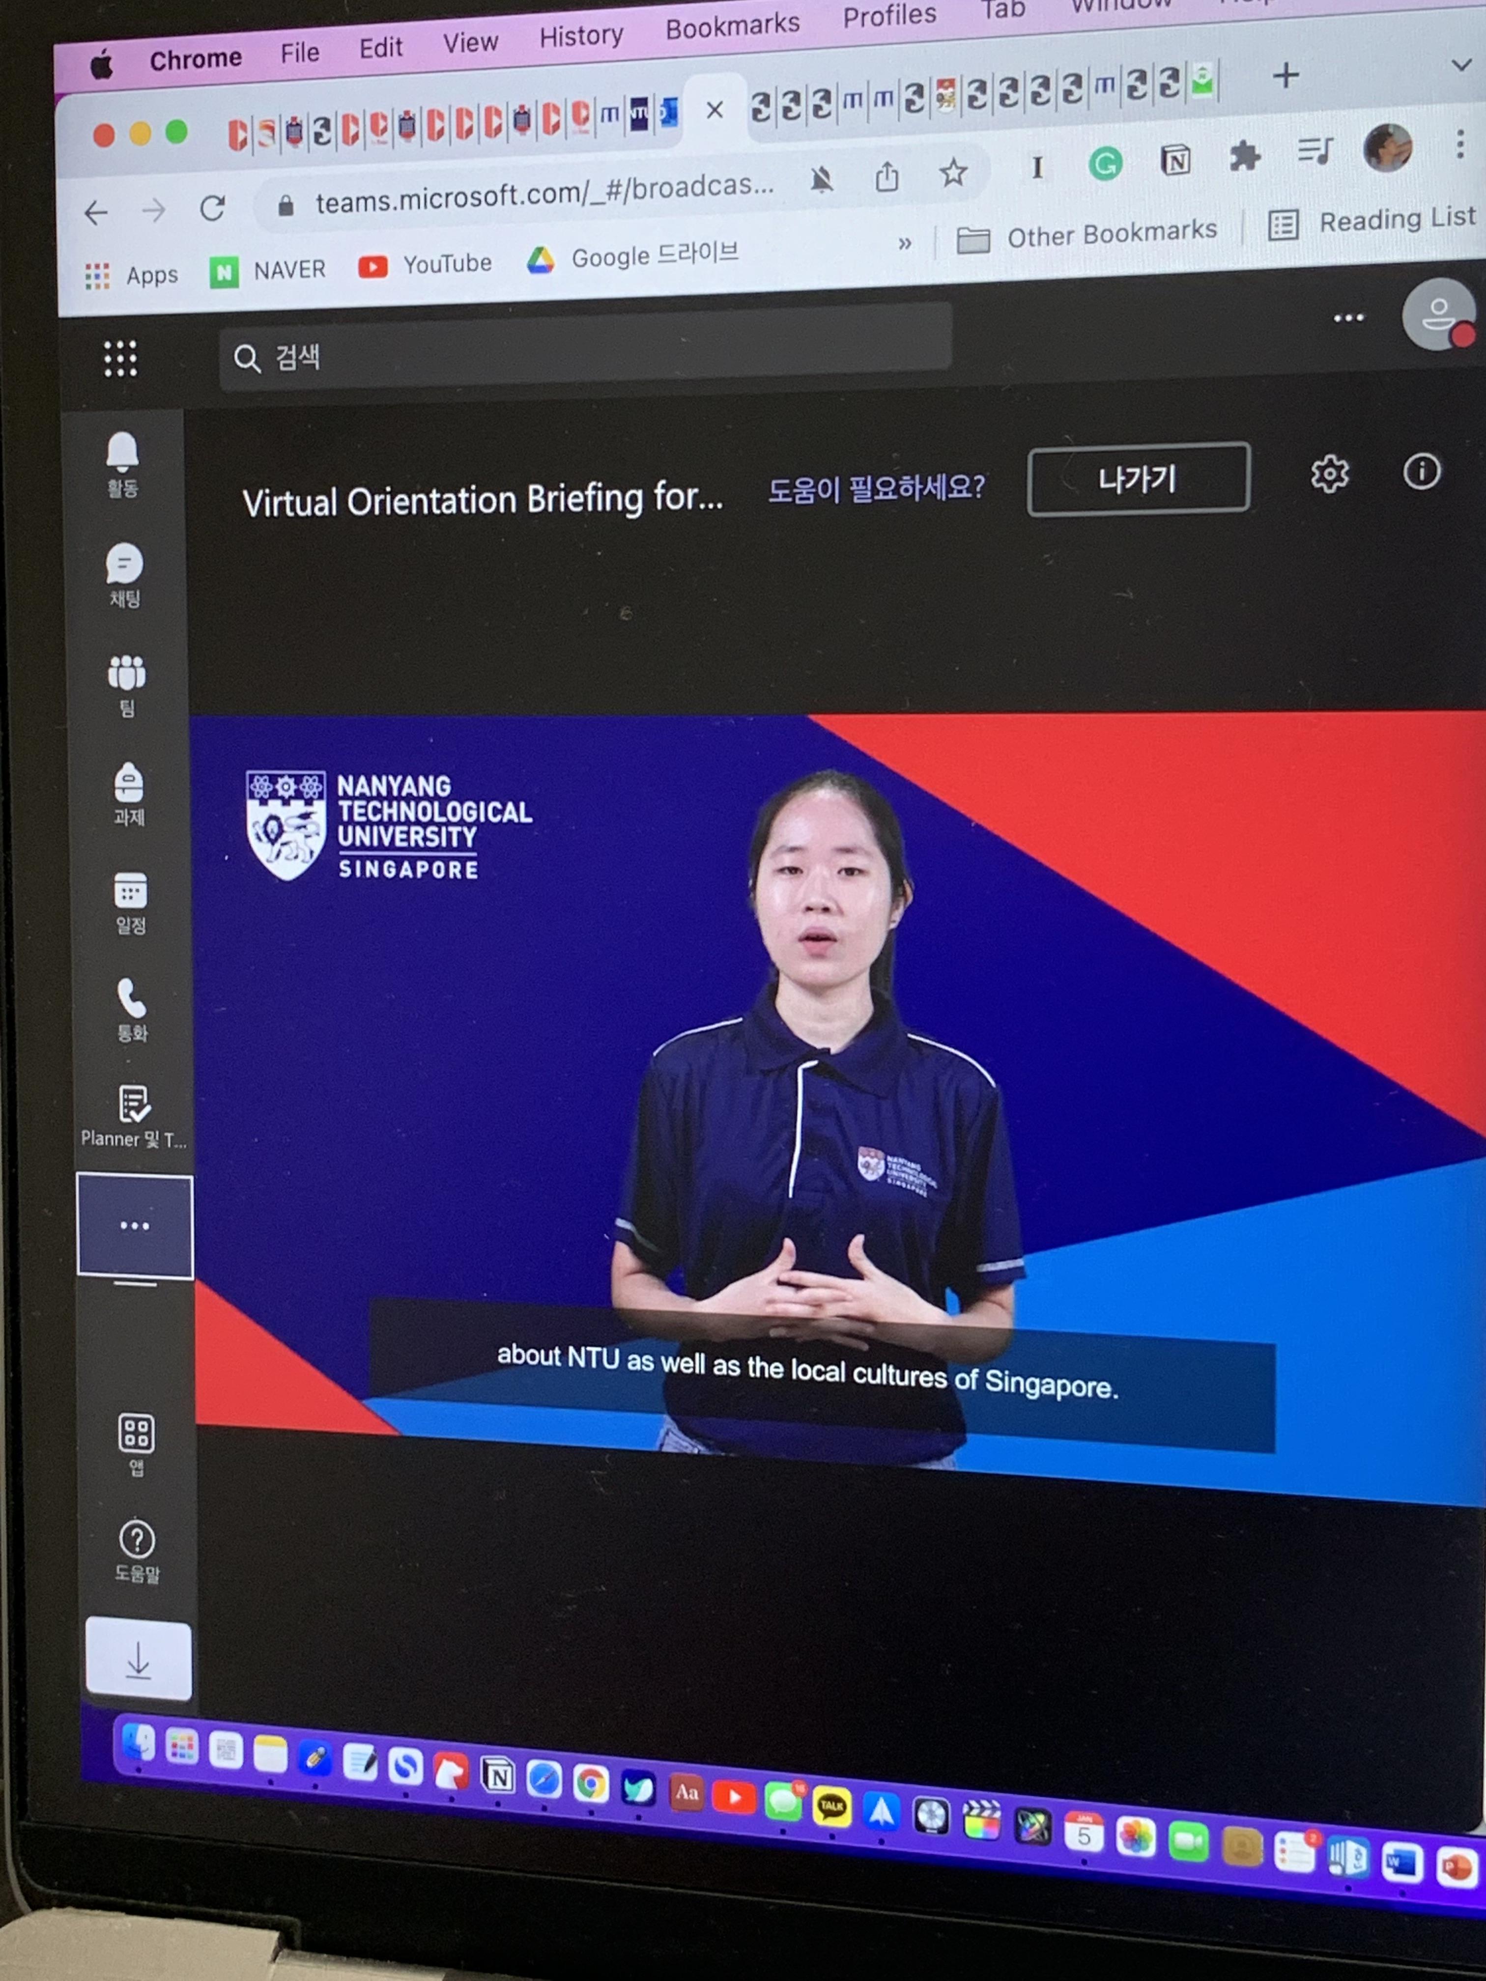Open the Bookmarks menu
1486x1981 pixels.
pyautogui.click(x=732, y=26)
